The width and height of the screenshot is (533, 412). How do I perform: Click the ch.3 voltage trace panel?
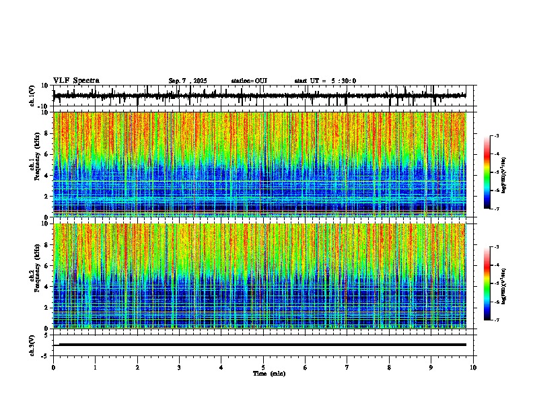coord(263,345)
